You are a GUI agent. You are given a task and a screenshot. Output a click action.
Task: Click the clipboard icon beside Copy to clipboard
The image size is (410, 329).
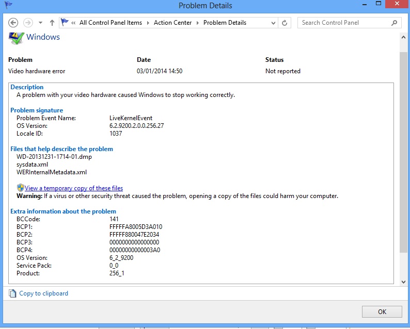(12, 293)
